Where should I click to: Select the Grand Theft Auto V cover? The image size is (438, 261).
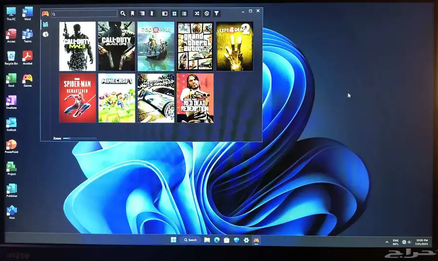click(x=195, y=46)
